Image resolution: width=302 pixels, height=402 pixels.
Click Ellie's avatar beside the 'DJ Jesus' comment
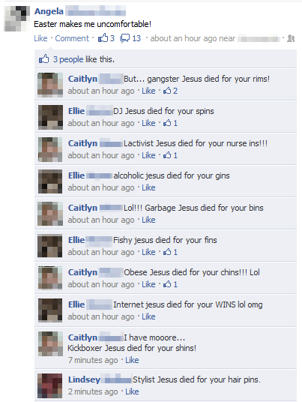coord(50,117)
